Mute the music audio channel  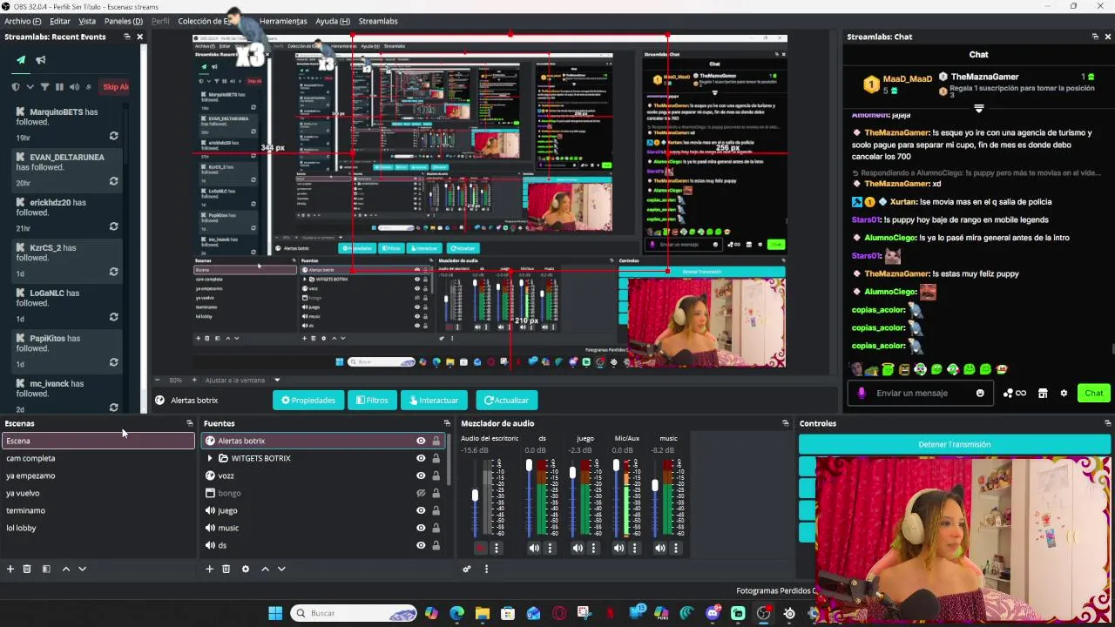pyautogui.click(x=659, y=548)
